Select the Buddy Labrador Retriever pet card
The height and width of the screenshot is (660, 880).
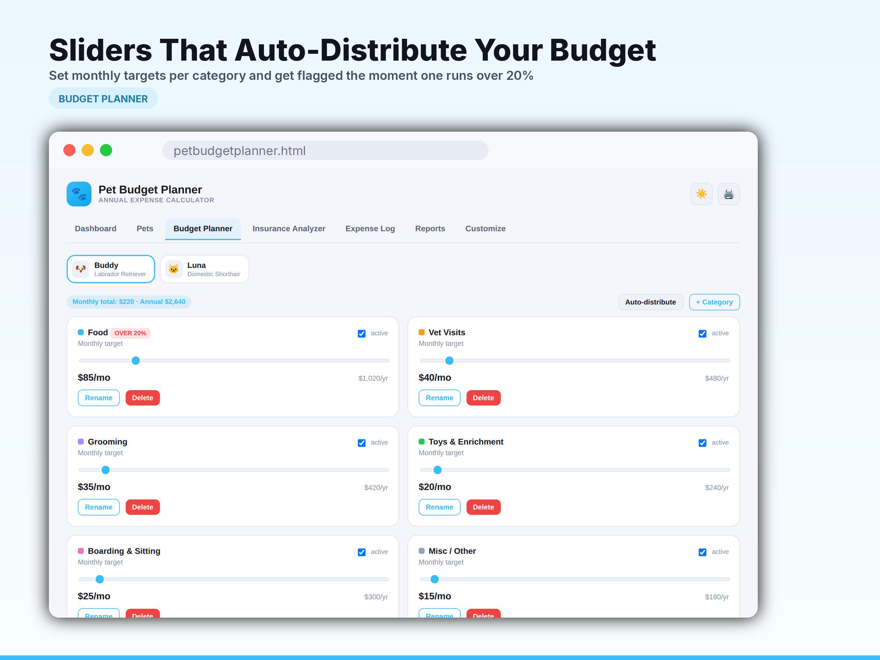tap(111, 269)
